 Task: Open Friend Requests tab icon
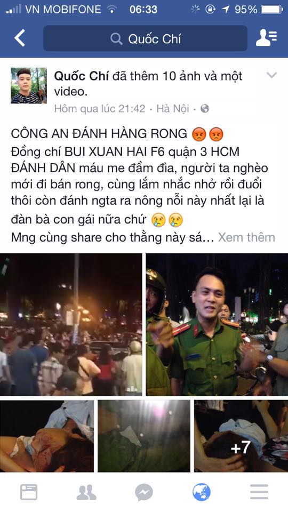pos(86,492)
